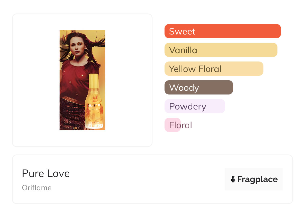Open the Pure Love perfume title
Image resolution: width=305 pixels, height=216 pixels.
pyautogui.click(x=46, y=173)
